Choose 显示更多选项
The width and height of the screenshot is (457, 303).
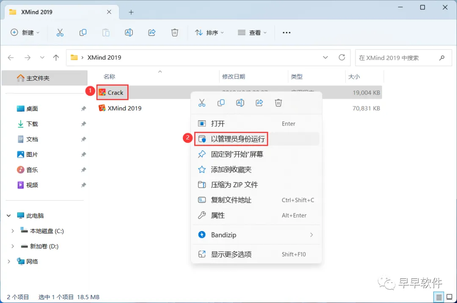coord(256,254)
